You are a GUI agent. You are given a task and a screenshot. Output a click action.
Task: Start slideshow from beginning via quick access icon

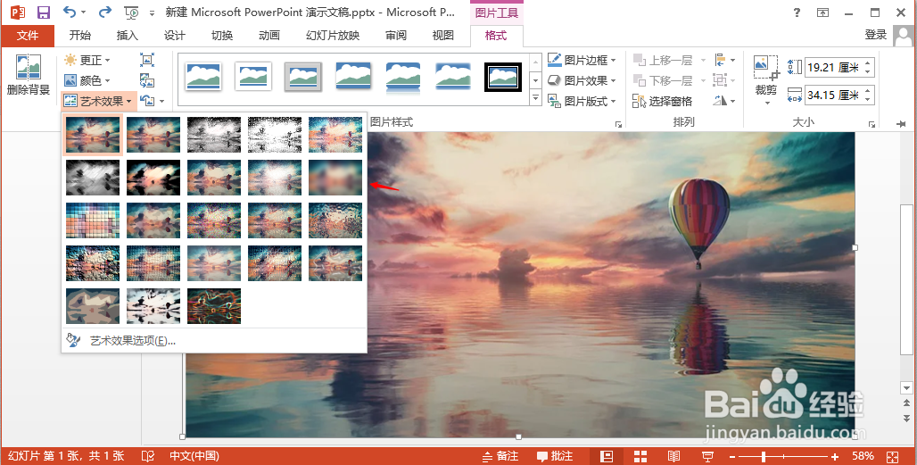pos(132,12)
